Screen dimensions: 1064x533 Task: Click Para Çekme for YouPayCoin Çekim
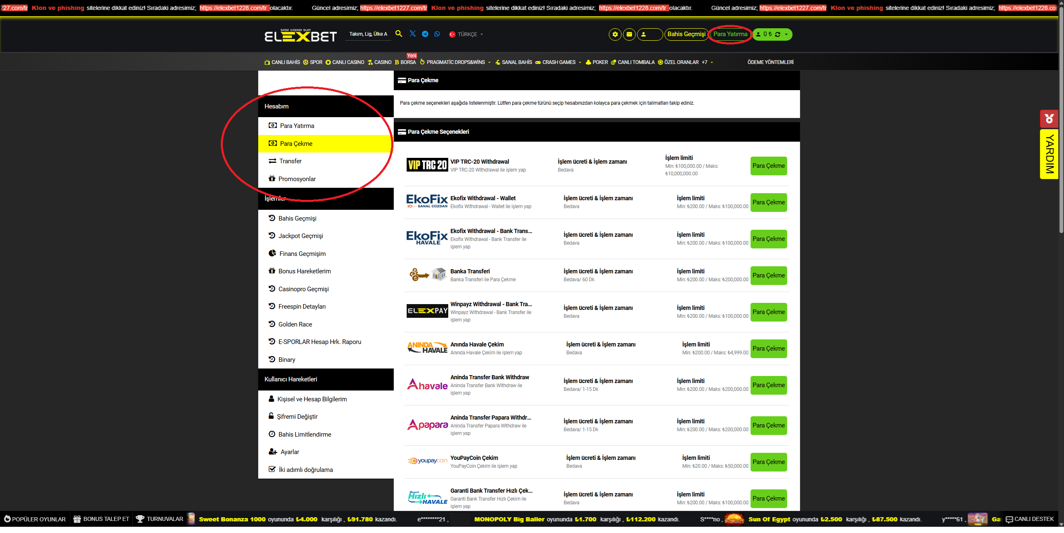click(x=768, y=462)
